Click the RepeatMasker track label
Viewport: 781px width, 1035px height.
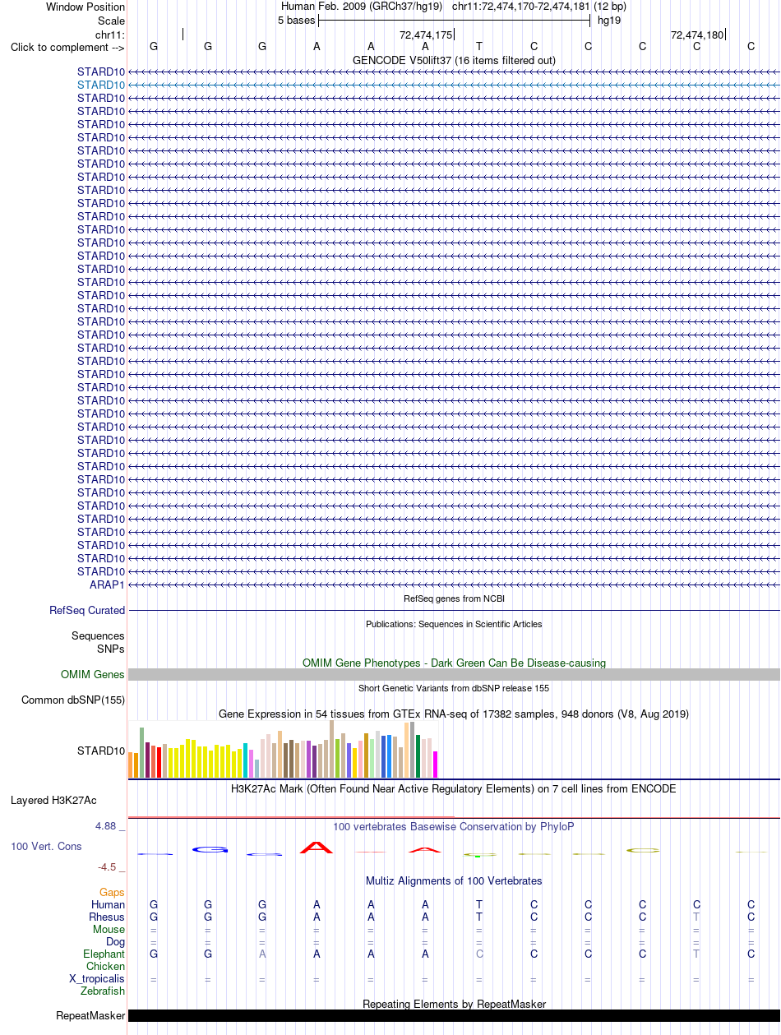coord(90,1016)
